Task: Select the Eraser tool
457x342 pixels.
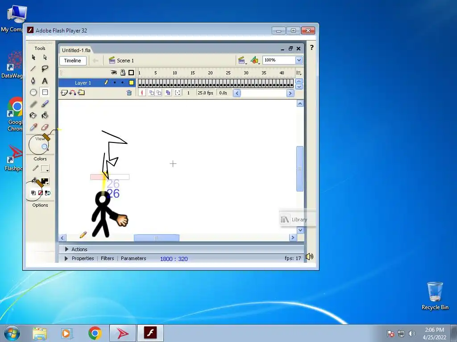Action: tap(45, 127)
